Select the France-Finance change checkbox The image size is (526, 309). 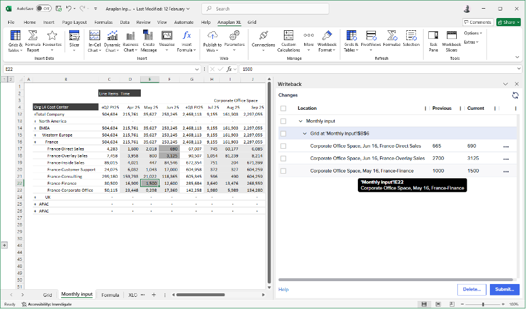coord(283,171)
